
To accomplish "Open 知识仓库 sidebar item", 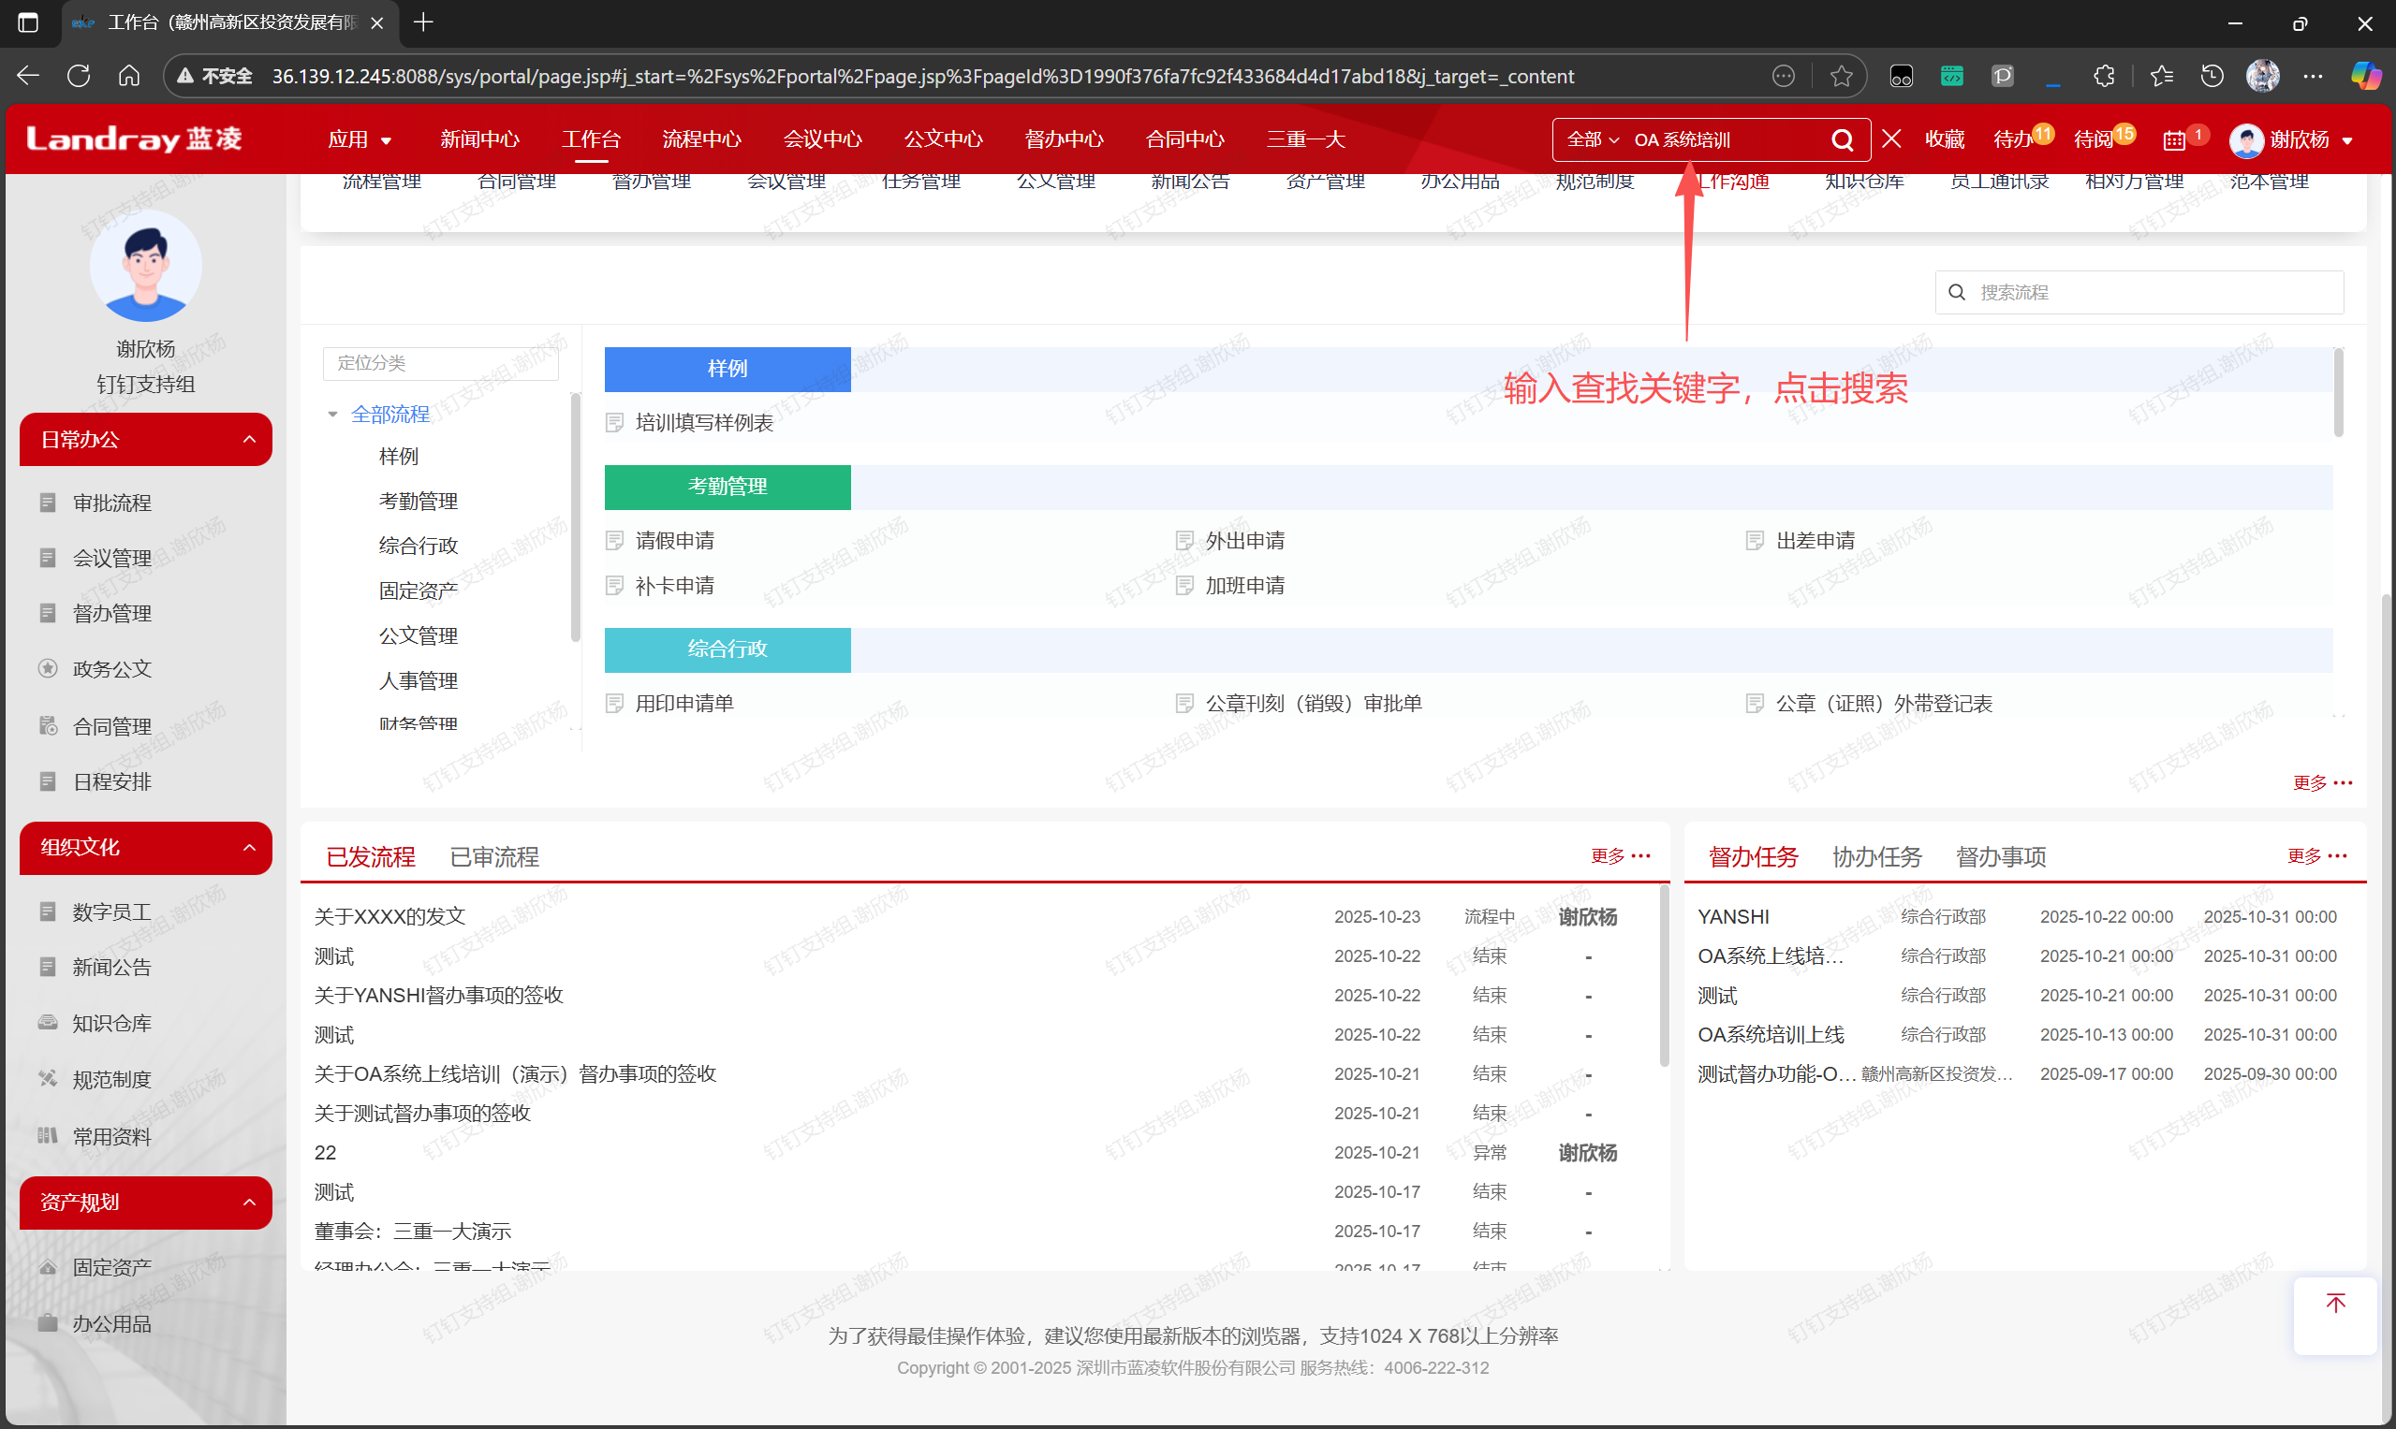I will coord(111,1023).
